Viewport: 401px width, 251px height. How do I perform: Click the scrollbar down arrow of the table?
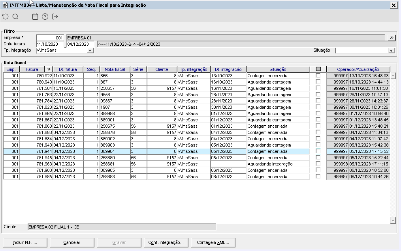tap(393, 220)
